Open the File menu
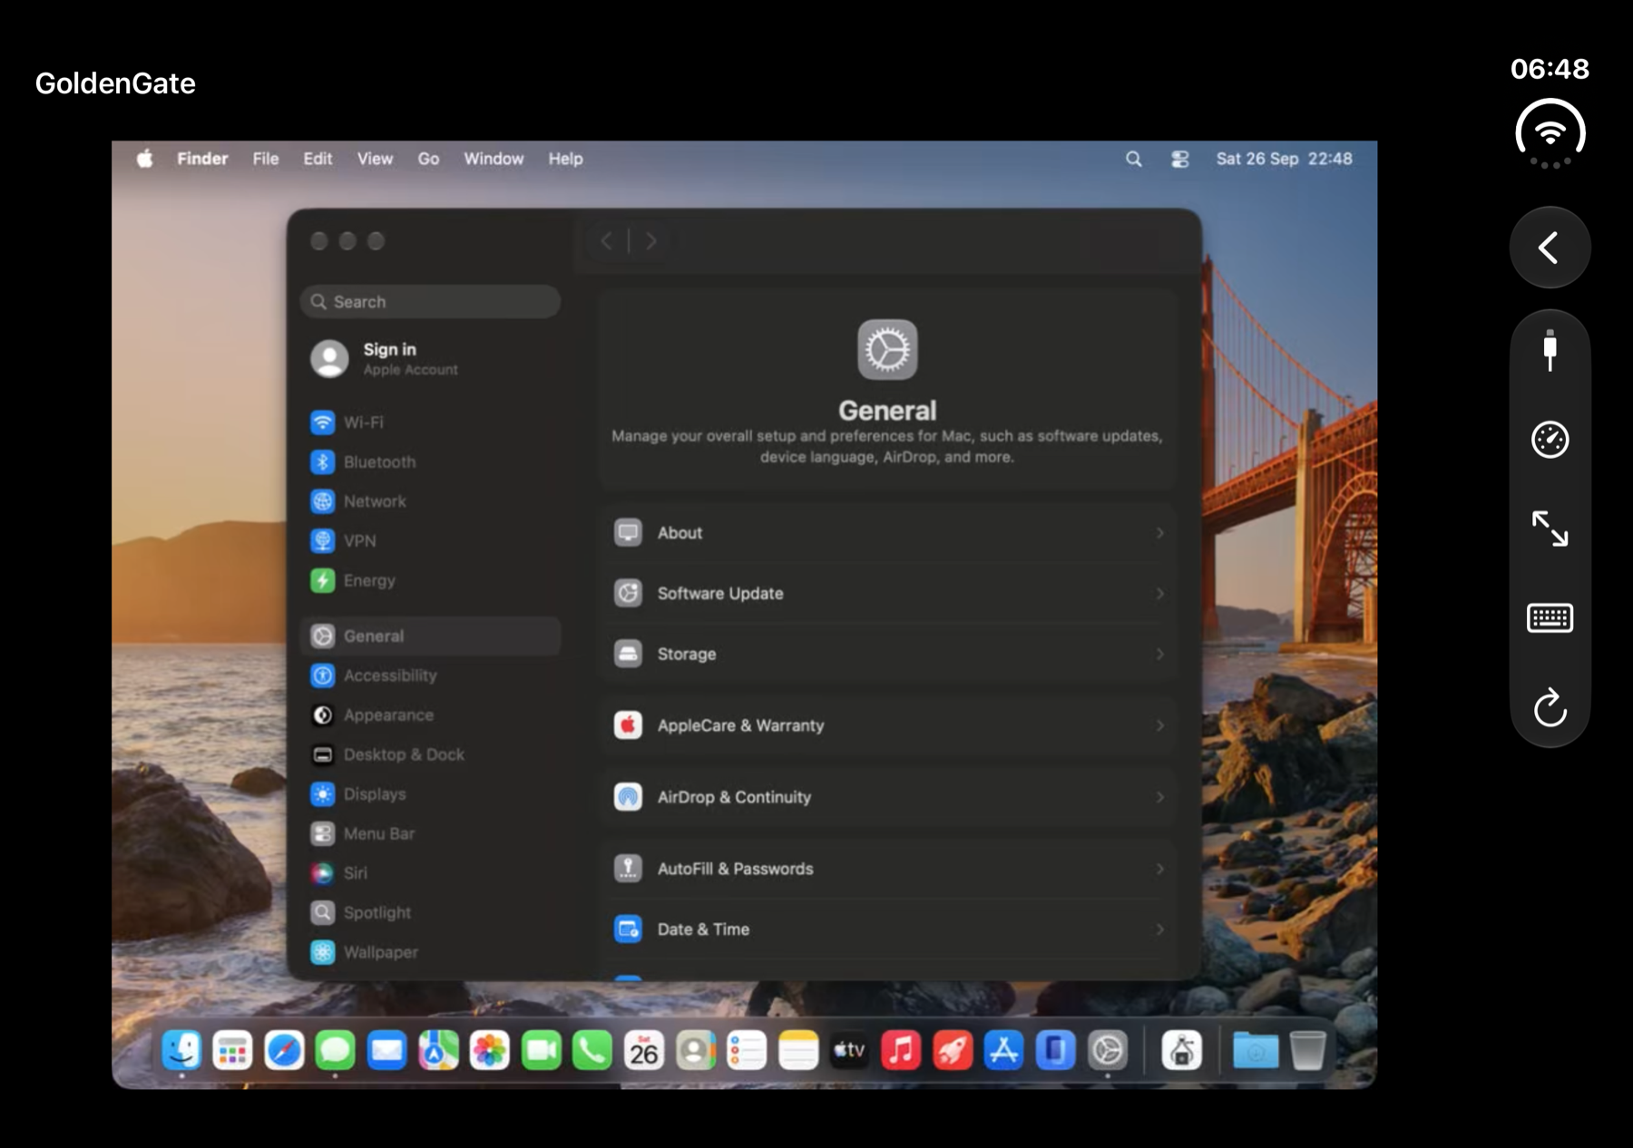Viewport: 1633px width, 1148px height. pyautogui.click(x=266, y=159)
